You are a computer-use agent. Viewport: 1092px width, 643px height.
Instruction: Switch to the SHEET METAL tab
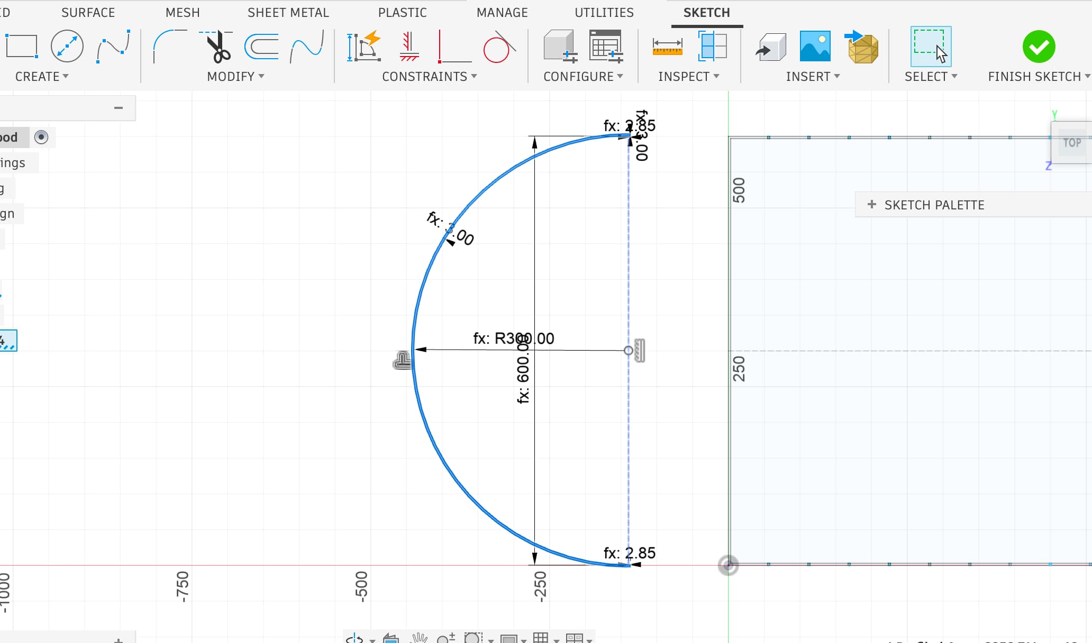[288, 13]
